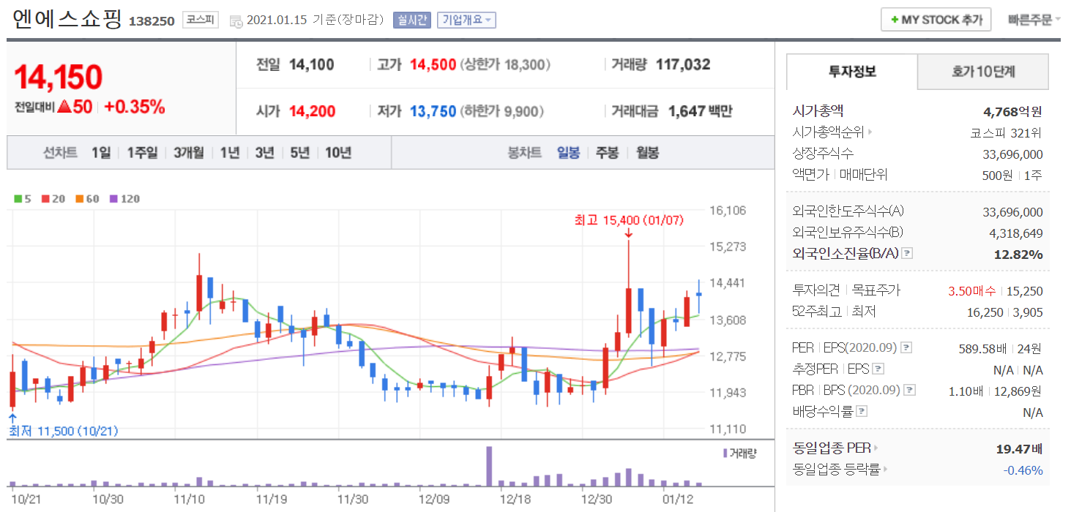Click the help icon next to PER|EPS(2020.09)
This screenshot has height=512, width=1071.
[x=906, y=347]
